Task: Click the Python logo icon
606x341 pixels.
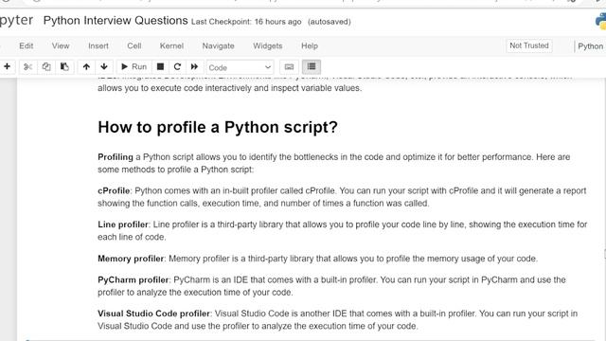Action: [x=600, y=21]
